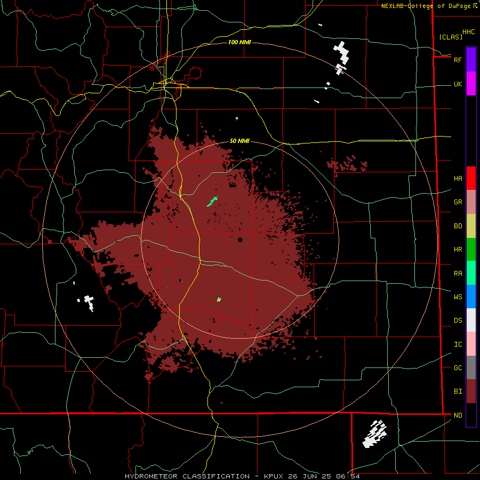Click the 100 NMI range ring label
480x480 pixels.
point(239,42)
